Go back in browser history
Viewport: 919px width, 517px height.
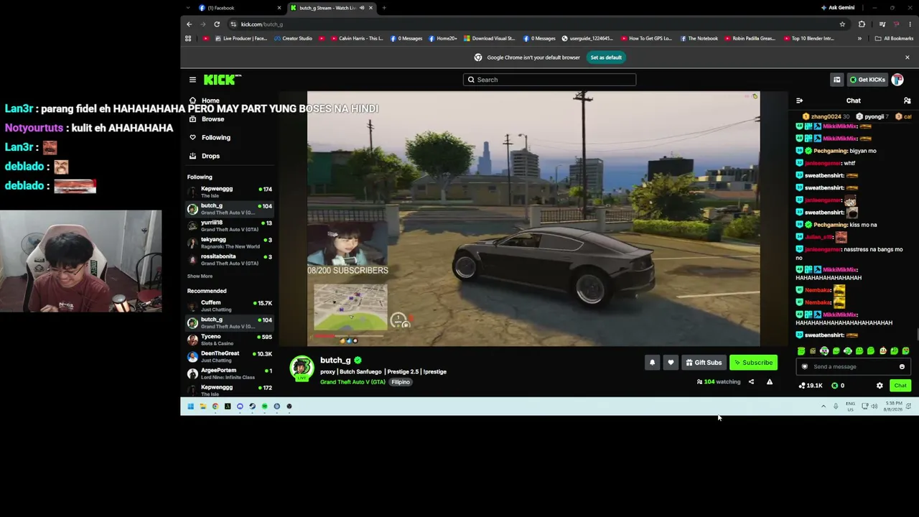(x=190, y=24)
